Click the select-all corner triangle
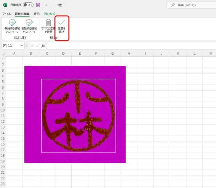 (3, 54)
